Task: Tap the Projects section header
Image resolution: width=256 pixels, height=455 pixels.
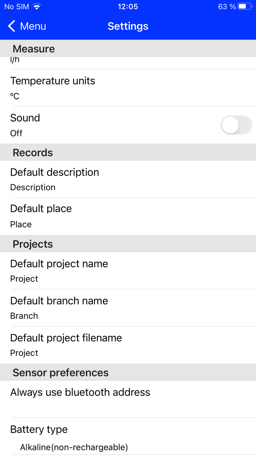Action: (x=33, y=244)
